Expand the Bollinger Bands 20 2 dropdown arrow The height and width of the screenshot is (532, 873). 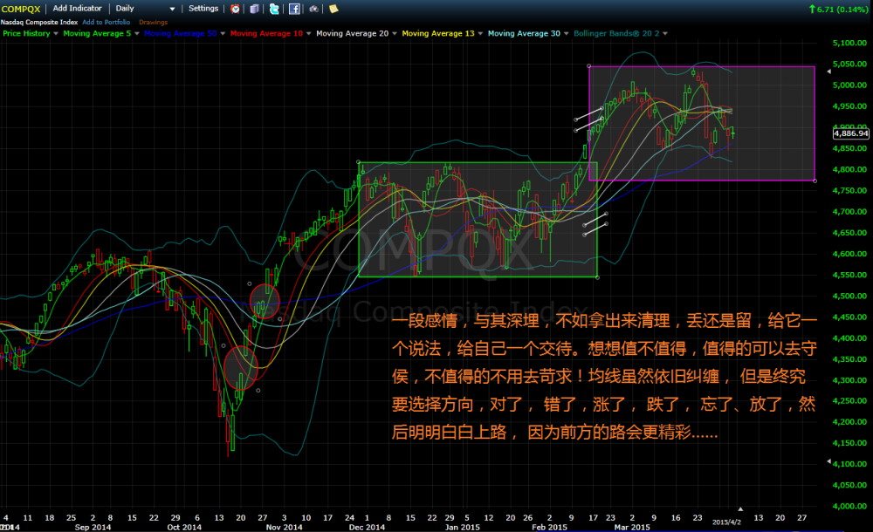(x=664, y=34)
